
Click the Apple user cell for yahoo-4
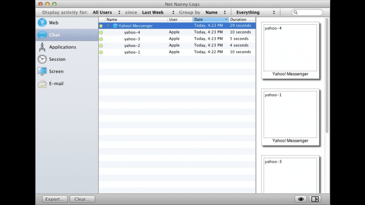[174, 32]
